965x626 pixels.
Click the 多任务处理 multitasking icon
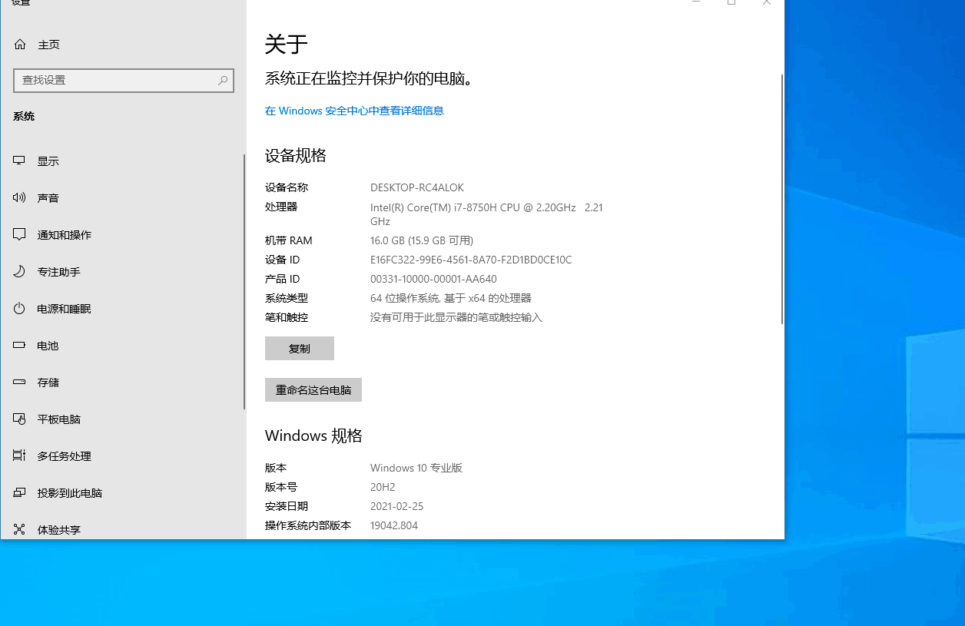click(x=20, y=456)
